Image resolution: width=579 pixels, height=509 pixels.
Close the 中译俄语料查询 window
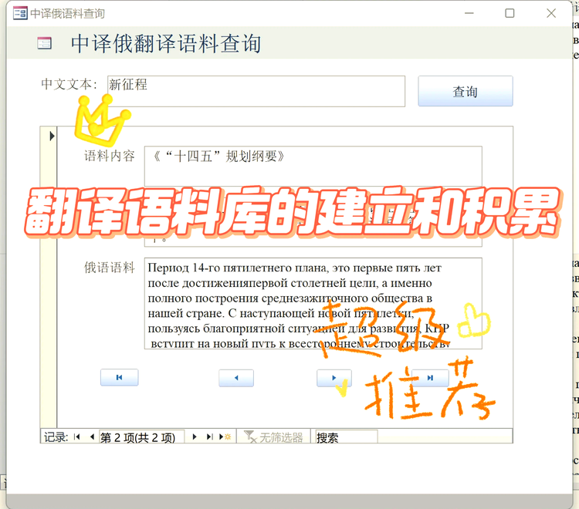(x=551, y=13)
